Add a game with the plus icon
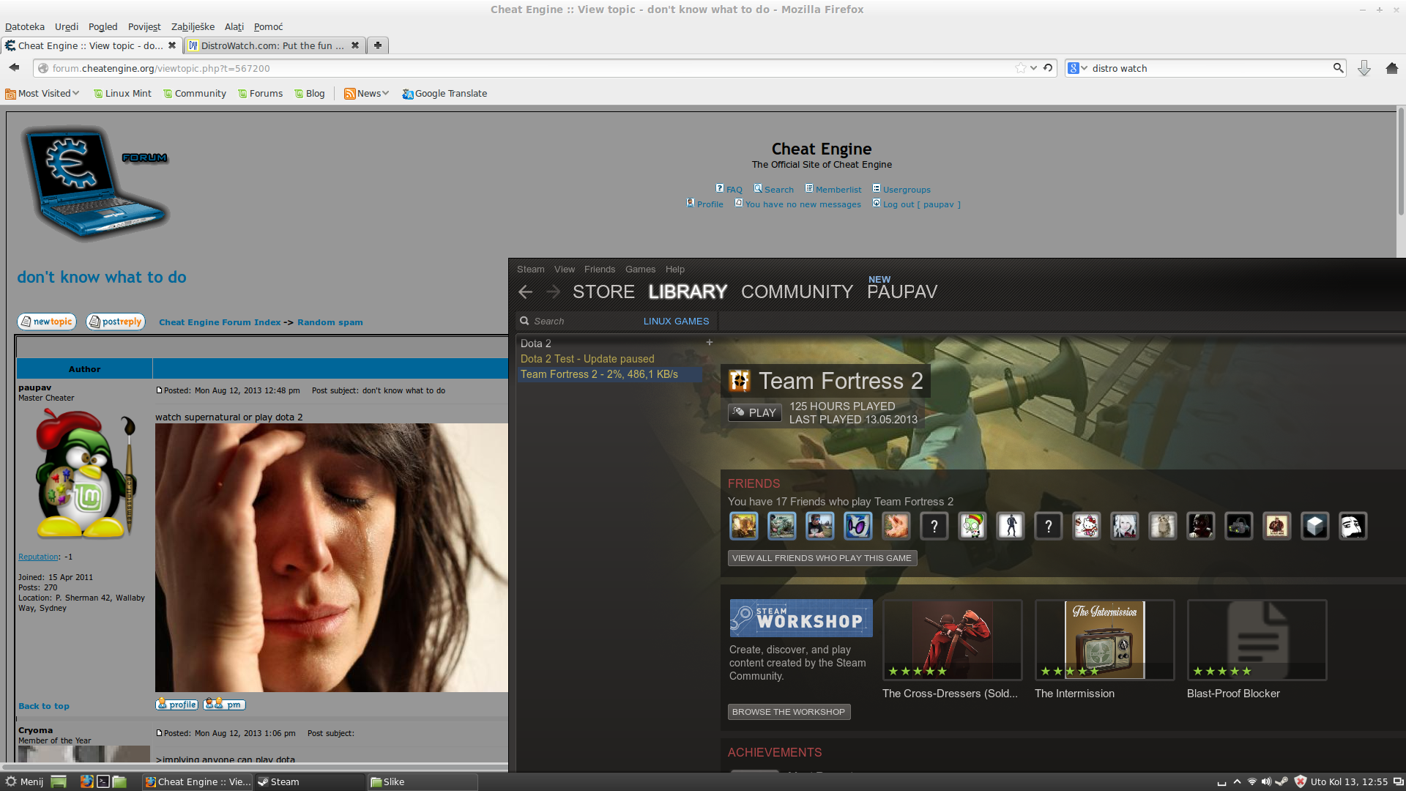 pyautogui.click(x=709, y=342)
